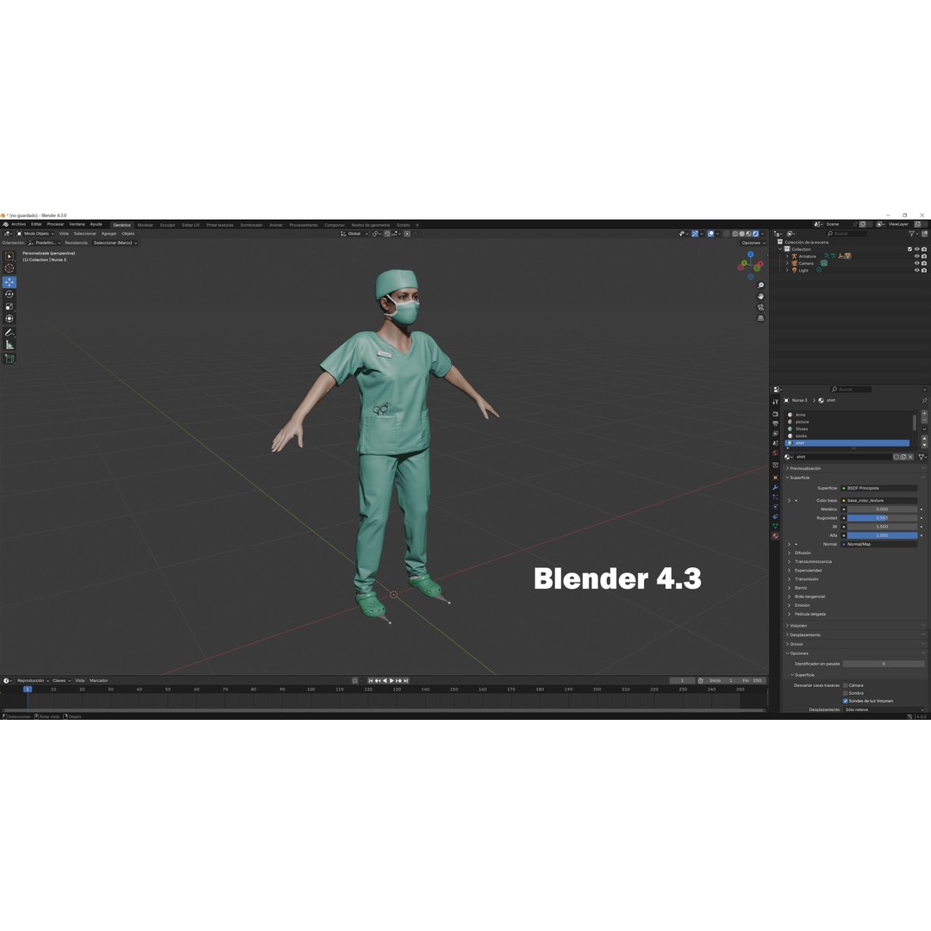Viewport: 931px width, 931px height.
Task: Adjust the Alfa slider
Action: click(x=882, y=535)
